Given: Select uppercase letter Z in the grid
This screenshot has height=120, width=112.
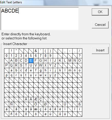Looking at the screenshot, I should pyautogui.click(x=55, y=66).
